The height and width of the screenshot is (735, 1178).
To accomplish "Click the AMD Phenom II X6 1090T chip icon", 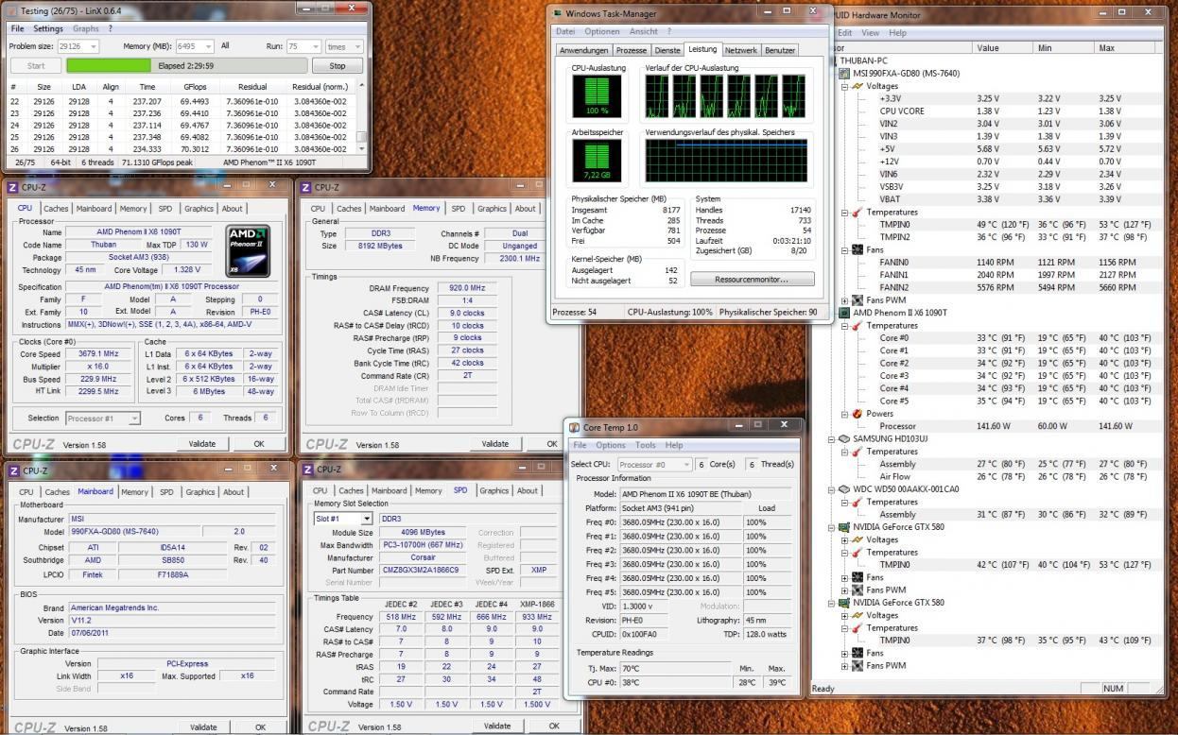I will pos(845,313).
